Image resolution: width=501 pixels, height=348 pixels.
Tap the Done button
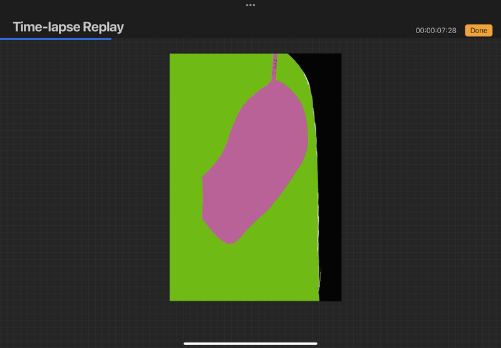point(478,30)
